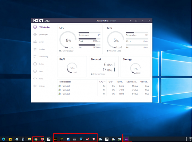Open the red animal icon app in taskbar
Image resolution: width=192 pixels, height=142 pixels.
(88, 139)
